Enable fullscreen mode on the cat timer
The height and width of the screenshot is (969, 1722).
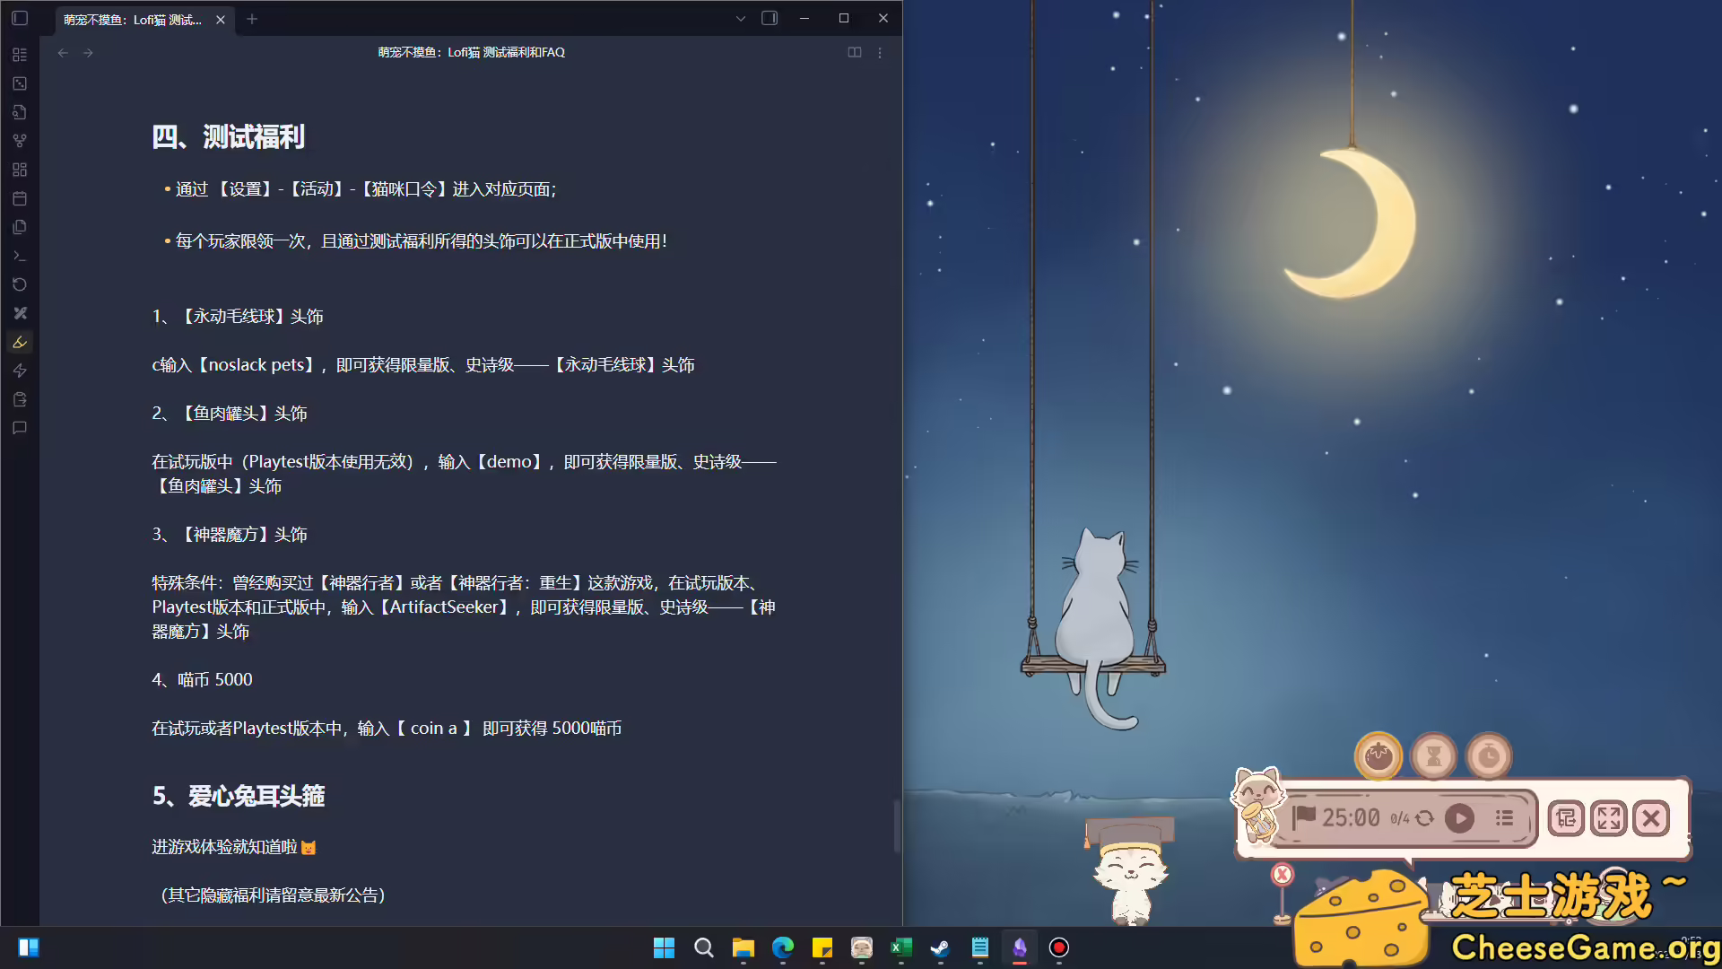(x=1608, y=818)
